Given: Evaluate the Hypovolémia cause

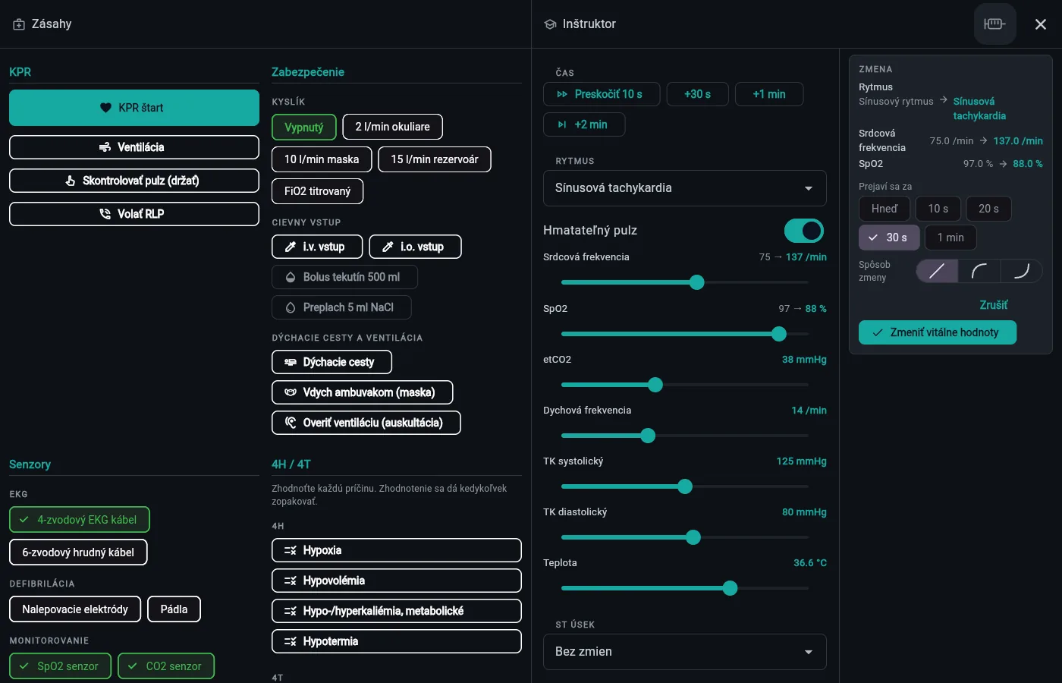Looking at the screenshot, I should [x=397, y=581].
